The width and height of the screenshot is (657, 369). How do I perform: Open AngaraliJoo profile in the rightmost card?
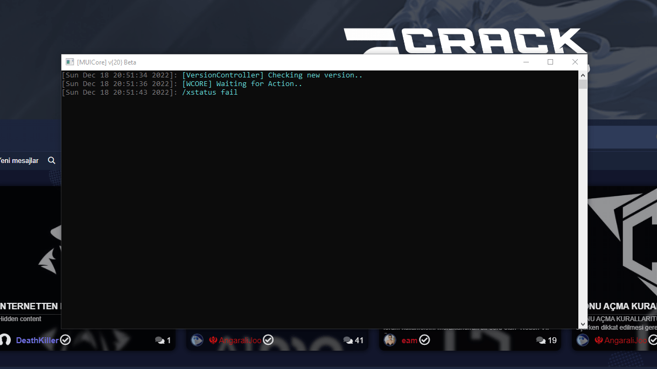(626, 340)
